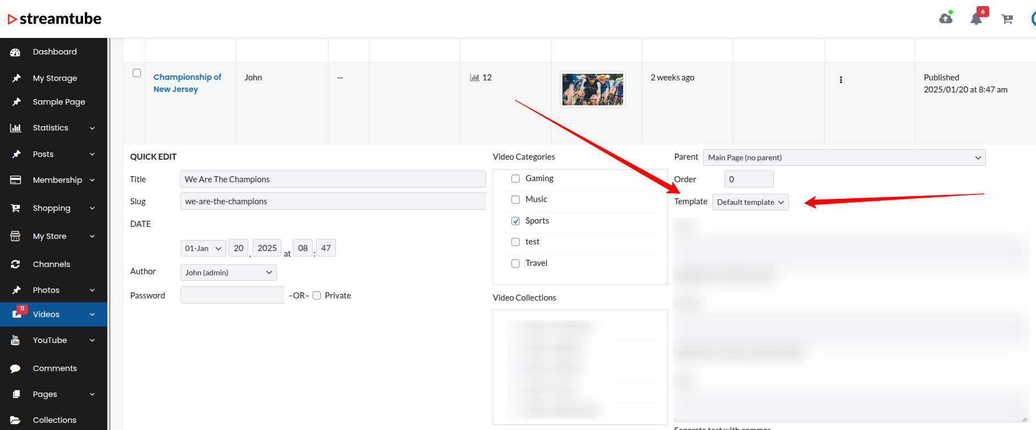Screen dimensions: 1036x430
Task: Click the Channels sync icon in sidebar
Action: coord(15,264)
